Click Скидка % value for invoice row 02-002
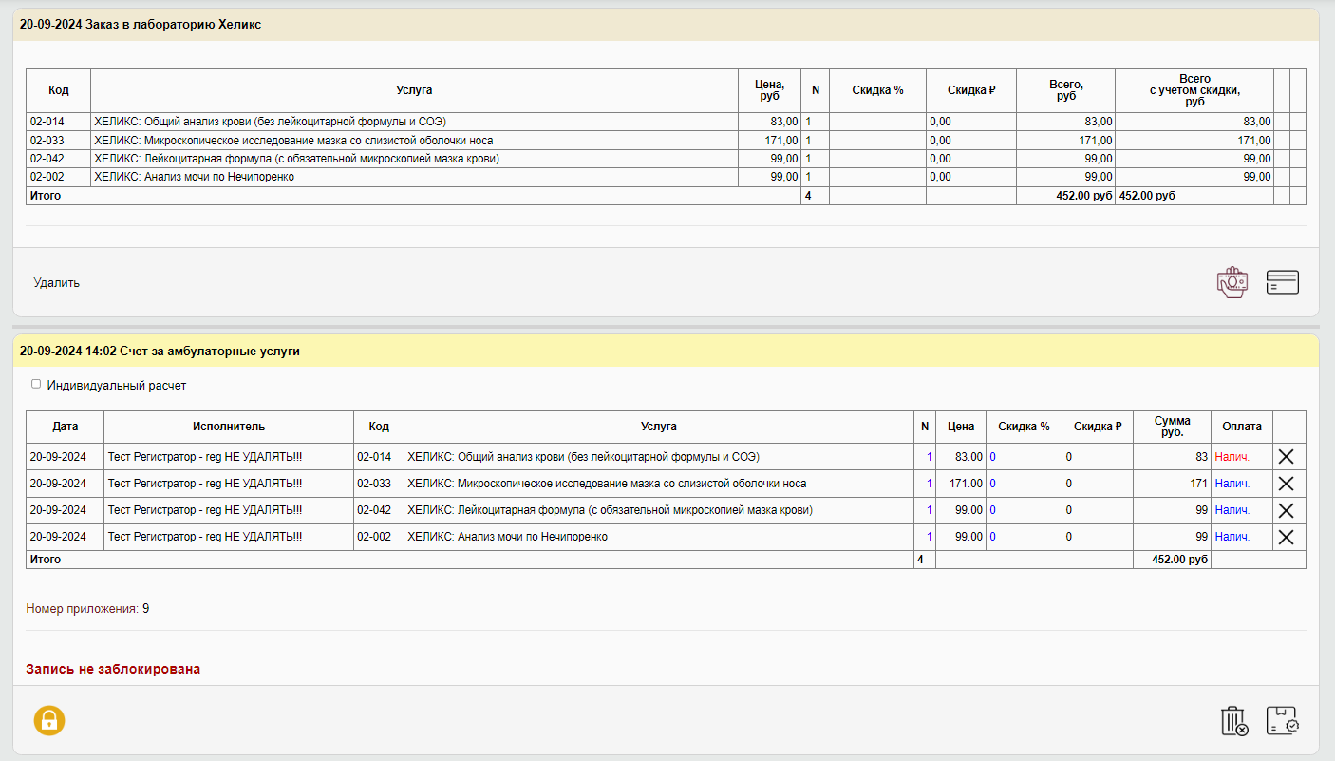 [993, 537]
